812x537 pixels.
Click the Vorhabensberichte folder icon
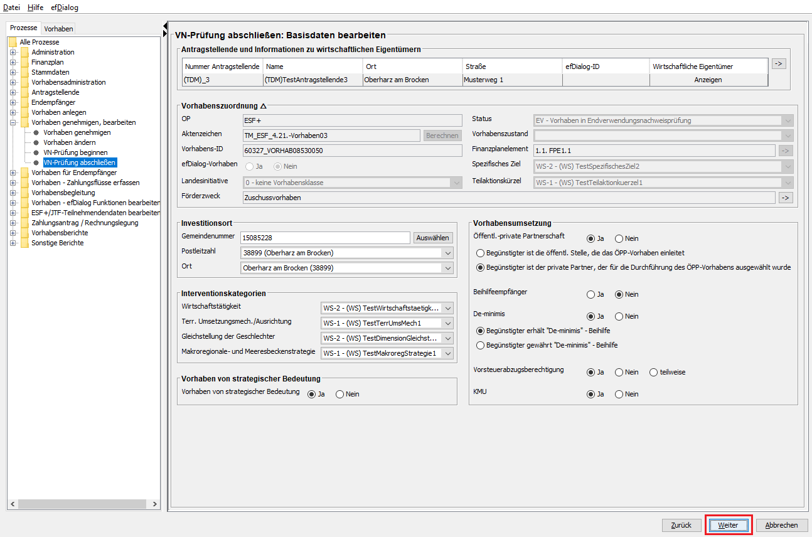click(x=25, y=233)
